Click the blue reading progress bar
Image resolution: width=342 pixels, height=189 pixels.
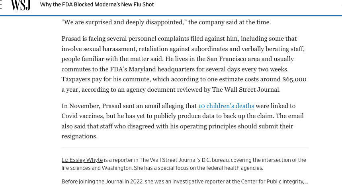pyautogui.click(x=171, y=15)
